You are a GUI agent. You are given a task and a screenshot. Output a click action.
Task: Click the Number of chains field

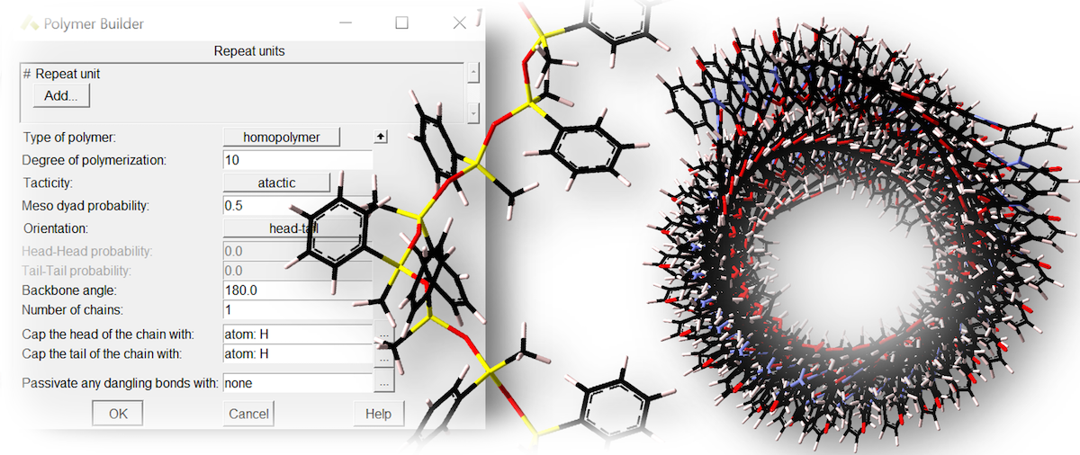point(298,310)
